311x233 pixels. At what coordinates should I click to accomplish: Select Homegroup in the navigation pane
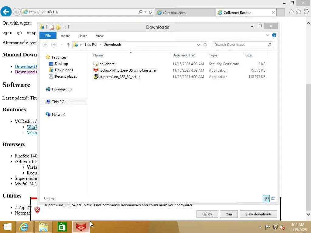pyautogui.click(x=61, y=89)
